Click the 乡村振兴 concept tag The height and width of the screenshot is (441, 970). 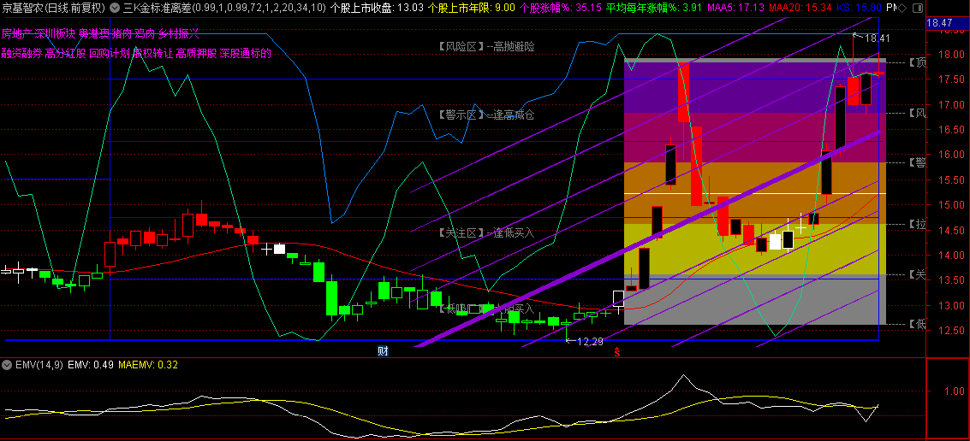179,33
